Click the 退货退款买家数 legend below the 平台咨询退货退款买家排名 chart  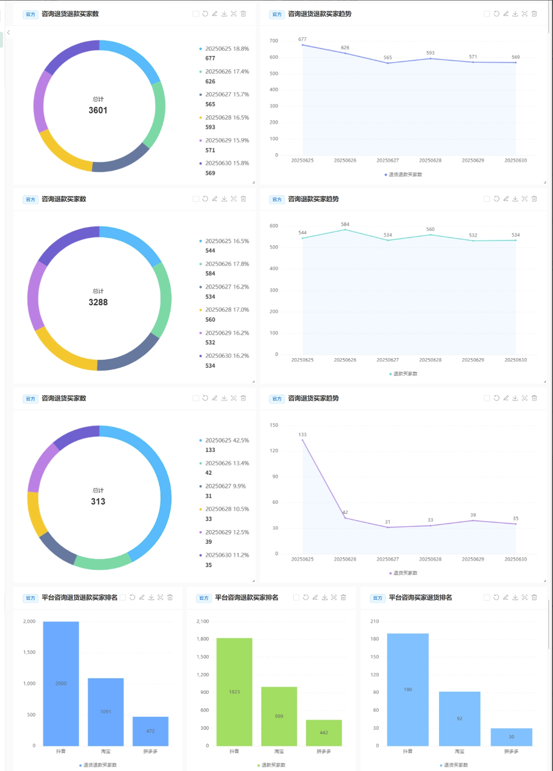click(98, 765)
